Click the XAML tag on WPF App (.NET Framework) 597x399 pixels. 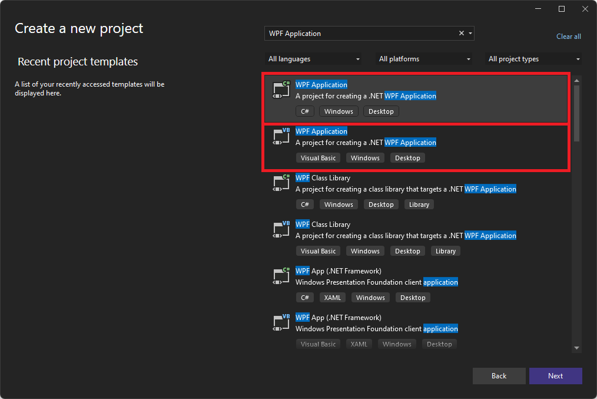332,297
